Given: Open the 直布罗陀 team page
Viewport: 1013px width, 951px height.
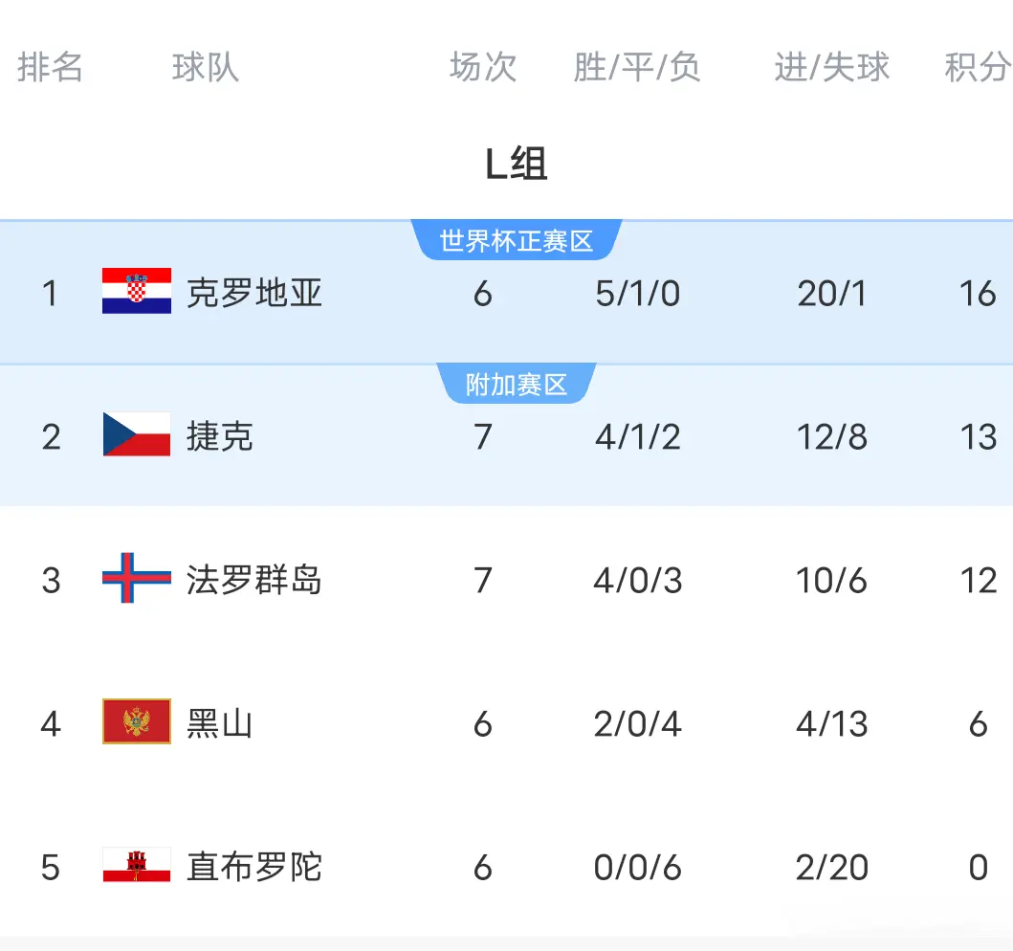Looking at the screenshot, I should [253, 867].
